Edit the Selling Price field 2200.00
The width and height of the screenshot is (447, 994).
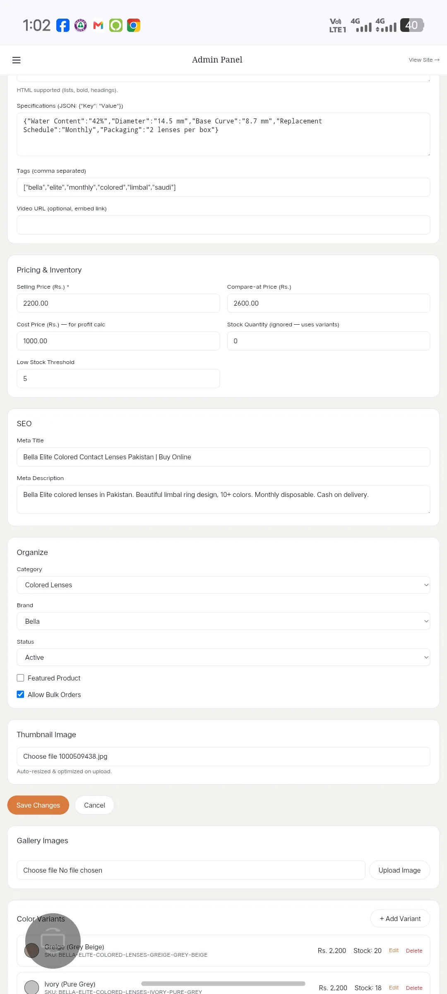coord(118,303)
